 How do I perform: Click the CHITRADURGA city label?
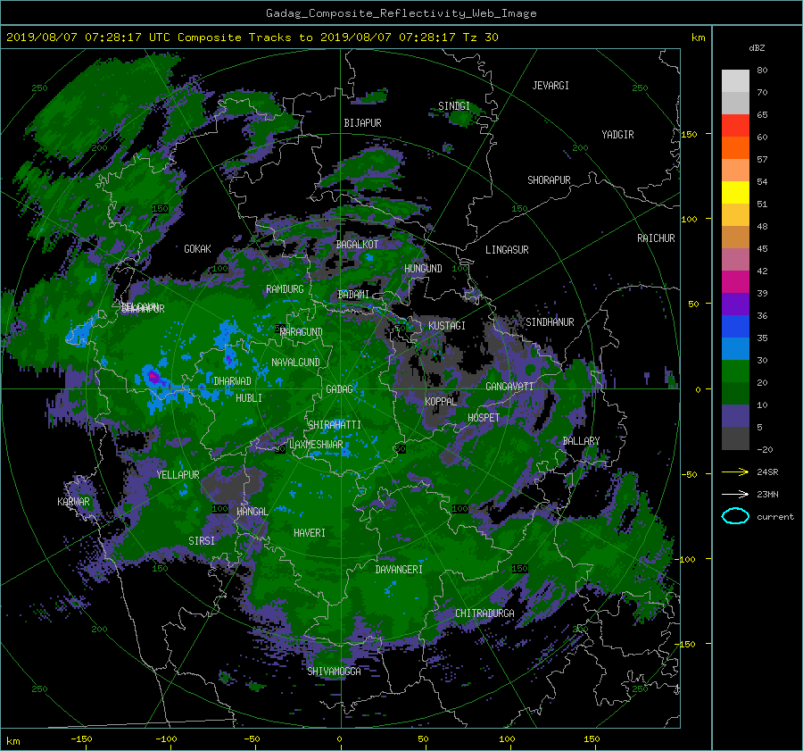(x=484, y=613)
